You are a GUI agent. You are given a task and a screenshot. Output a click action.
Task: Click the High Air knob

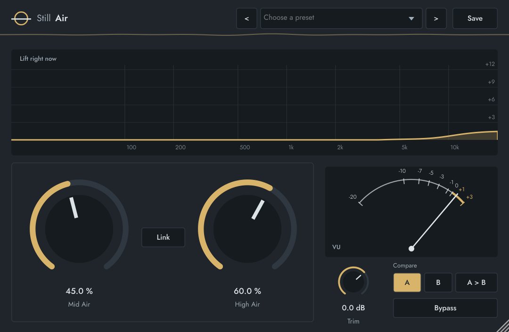tap(247, 228)
